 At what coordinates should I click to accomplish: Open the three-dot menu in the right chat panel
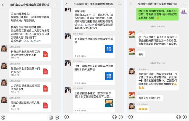184,4
